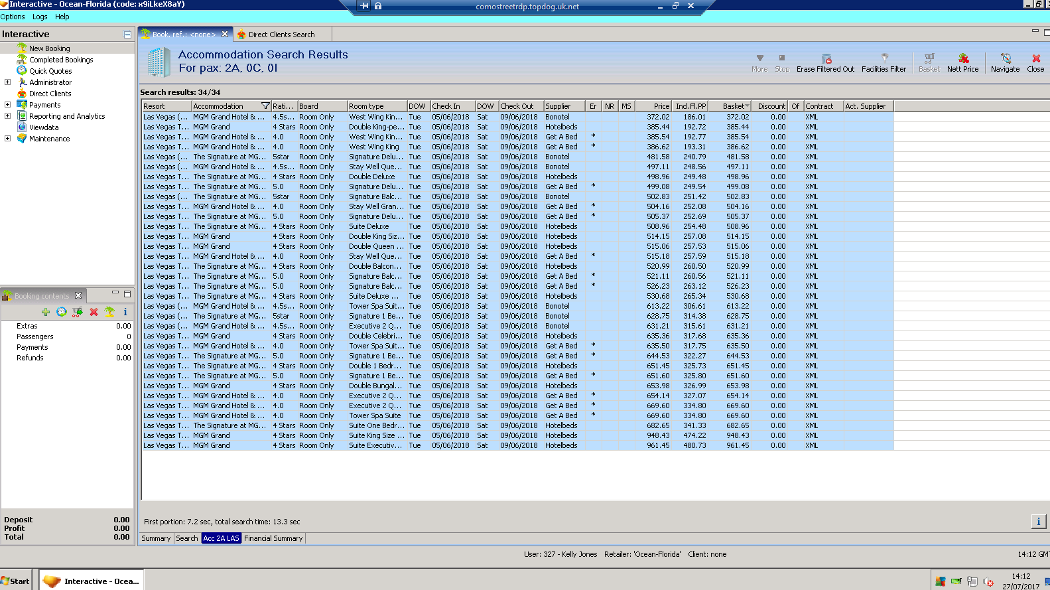Click the Payments dollar icon
This screenshot has height=590, width=1050.
pyautogui.click(x=22, y=105)
